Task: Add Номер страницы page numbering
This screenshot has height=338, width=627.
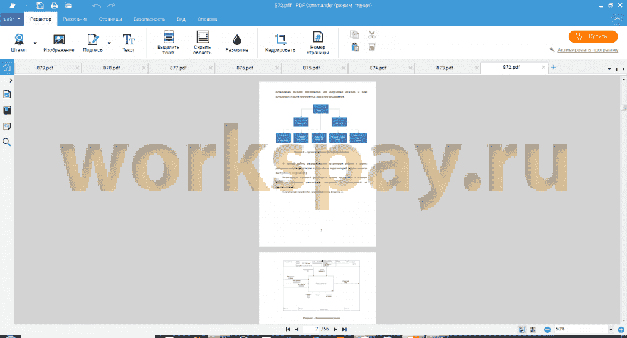Action: tap(318, 43)
